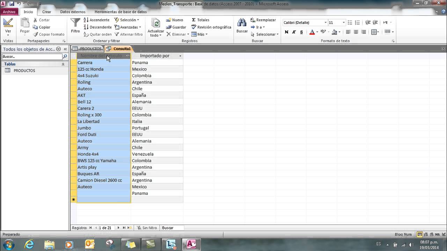The height and width of the screenshot is (251, 447).
Task: Open the Filtro funnel tool
Action: click(x=75, y=25)
